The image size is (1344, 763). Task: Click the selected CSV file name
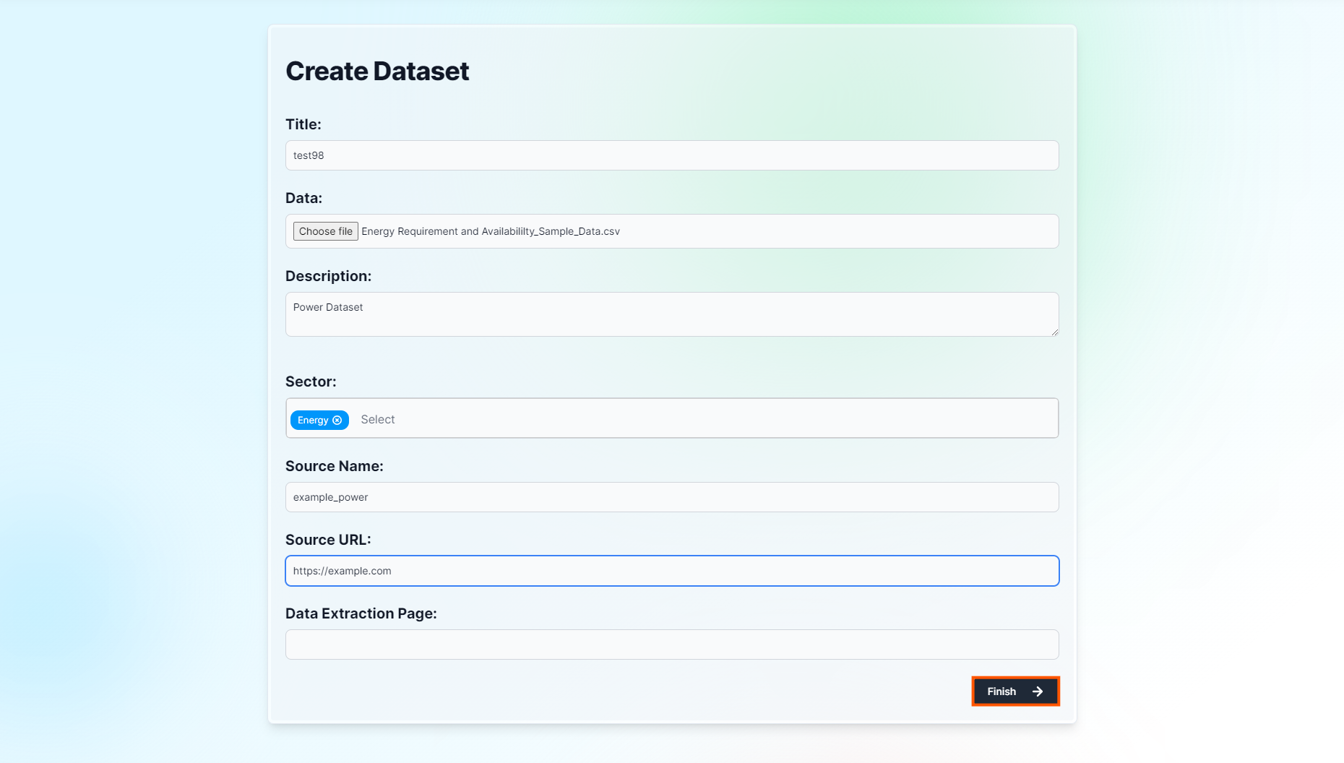pos(490,231)
